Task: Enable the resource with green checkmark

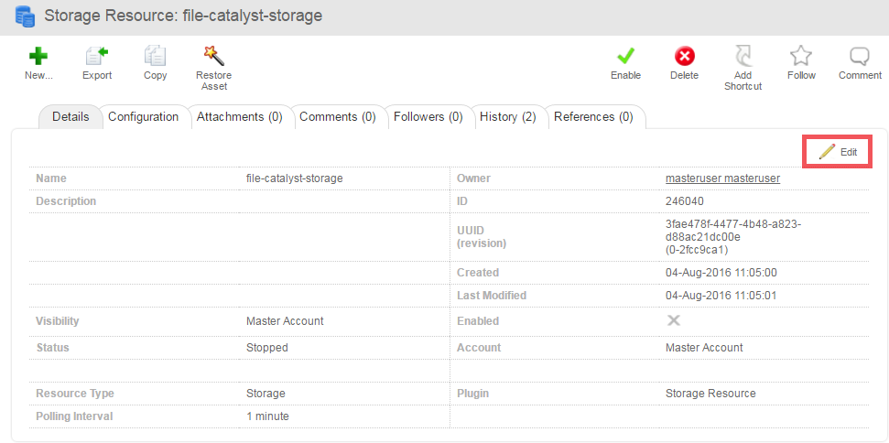Action: pos(626,56)
